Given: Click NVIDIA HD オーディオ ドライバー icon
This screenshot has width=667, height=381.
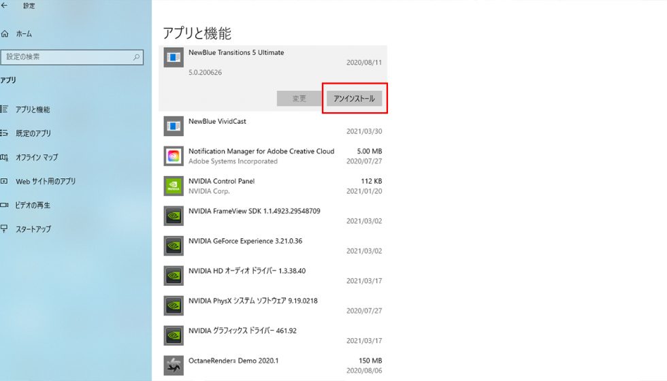Looking at the screenshot, I should [174, 276].
